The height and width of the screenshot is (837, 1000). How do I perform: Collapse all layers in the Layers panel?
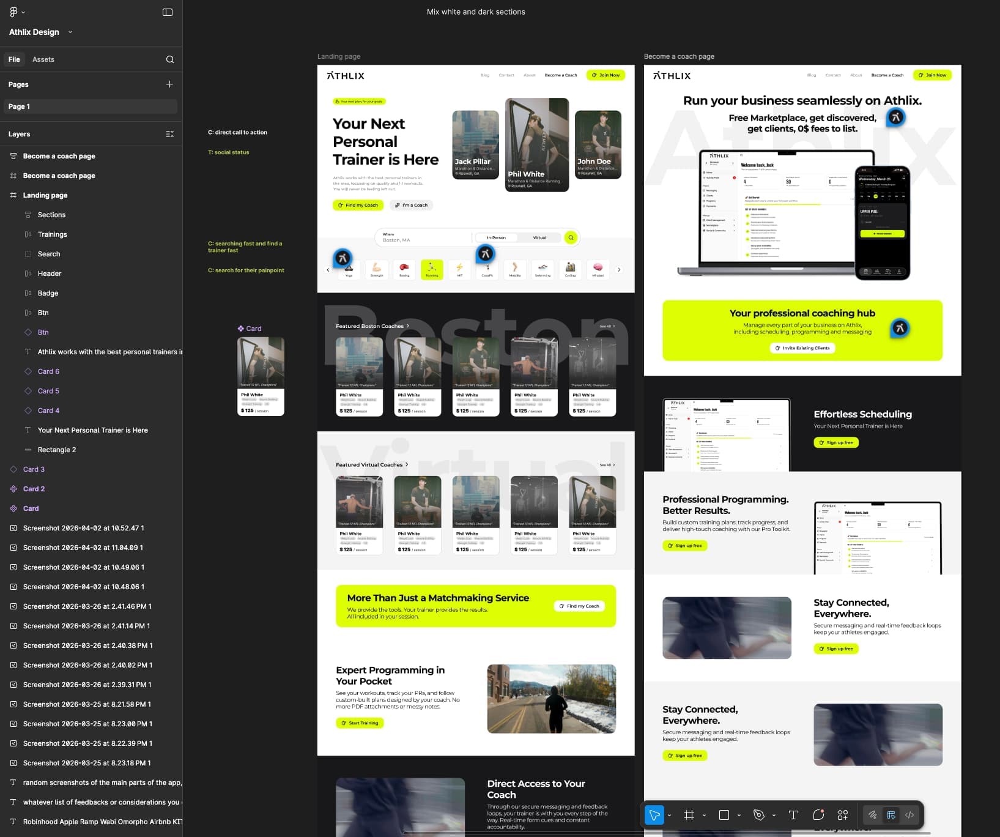[170, 134]
